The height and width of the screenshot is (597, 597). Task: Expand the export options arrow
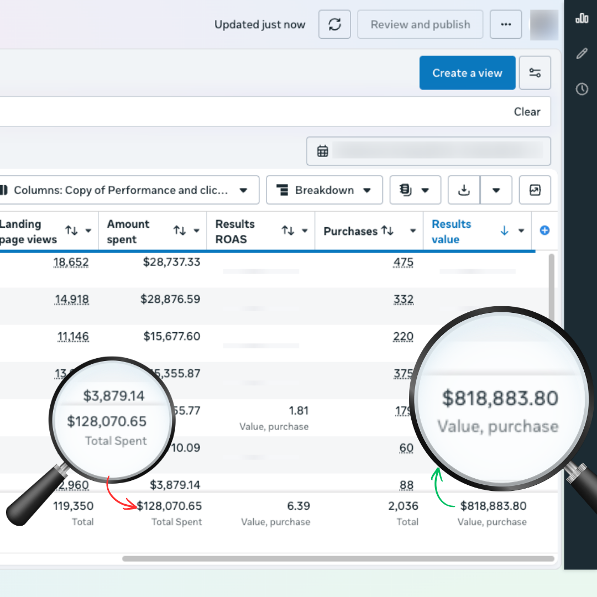(496, 190)
